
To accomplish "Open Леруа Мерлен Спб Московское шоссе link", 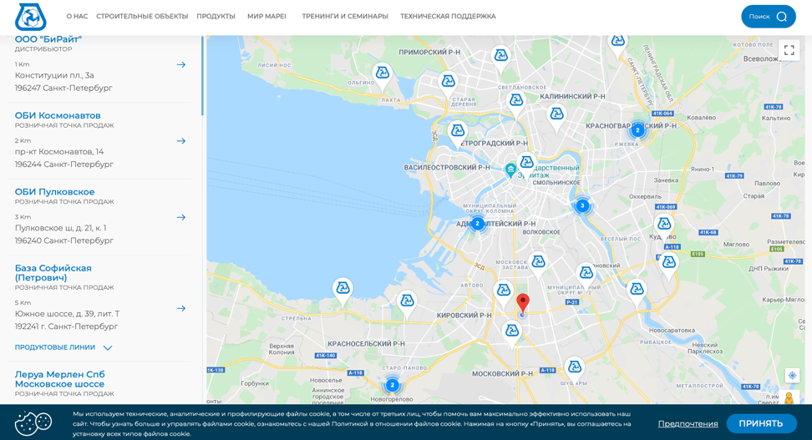I will (x=59, y=379).
